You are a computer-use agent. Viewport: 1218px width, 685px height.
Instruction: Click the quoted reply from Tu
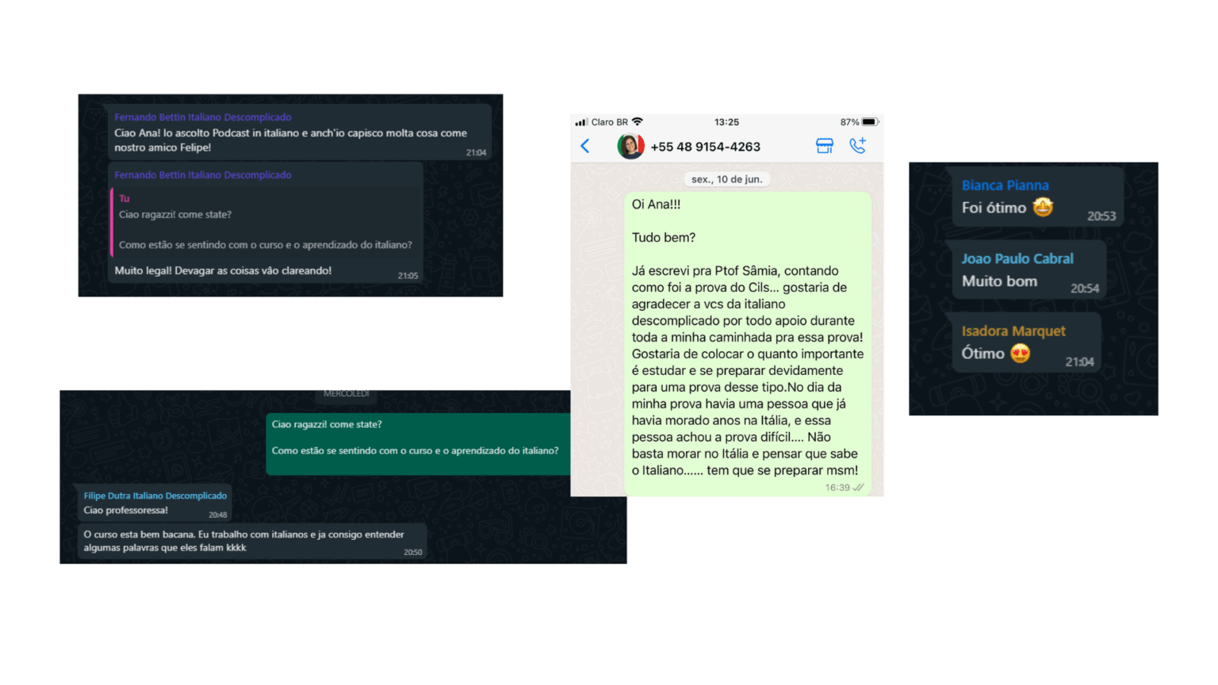[266, 221]
